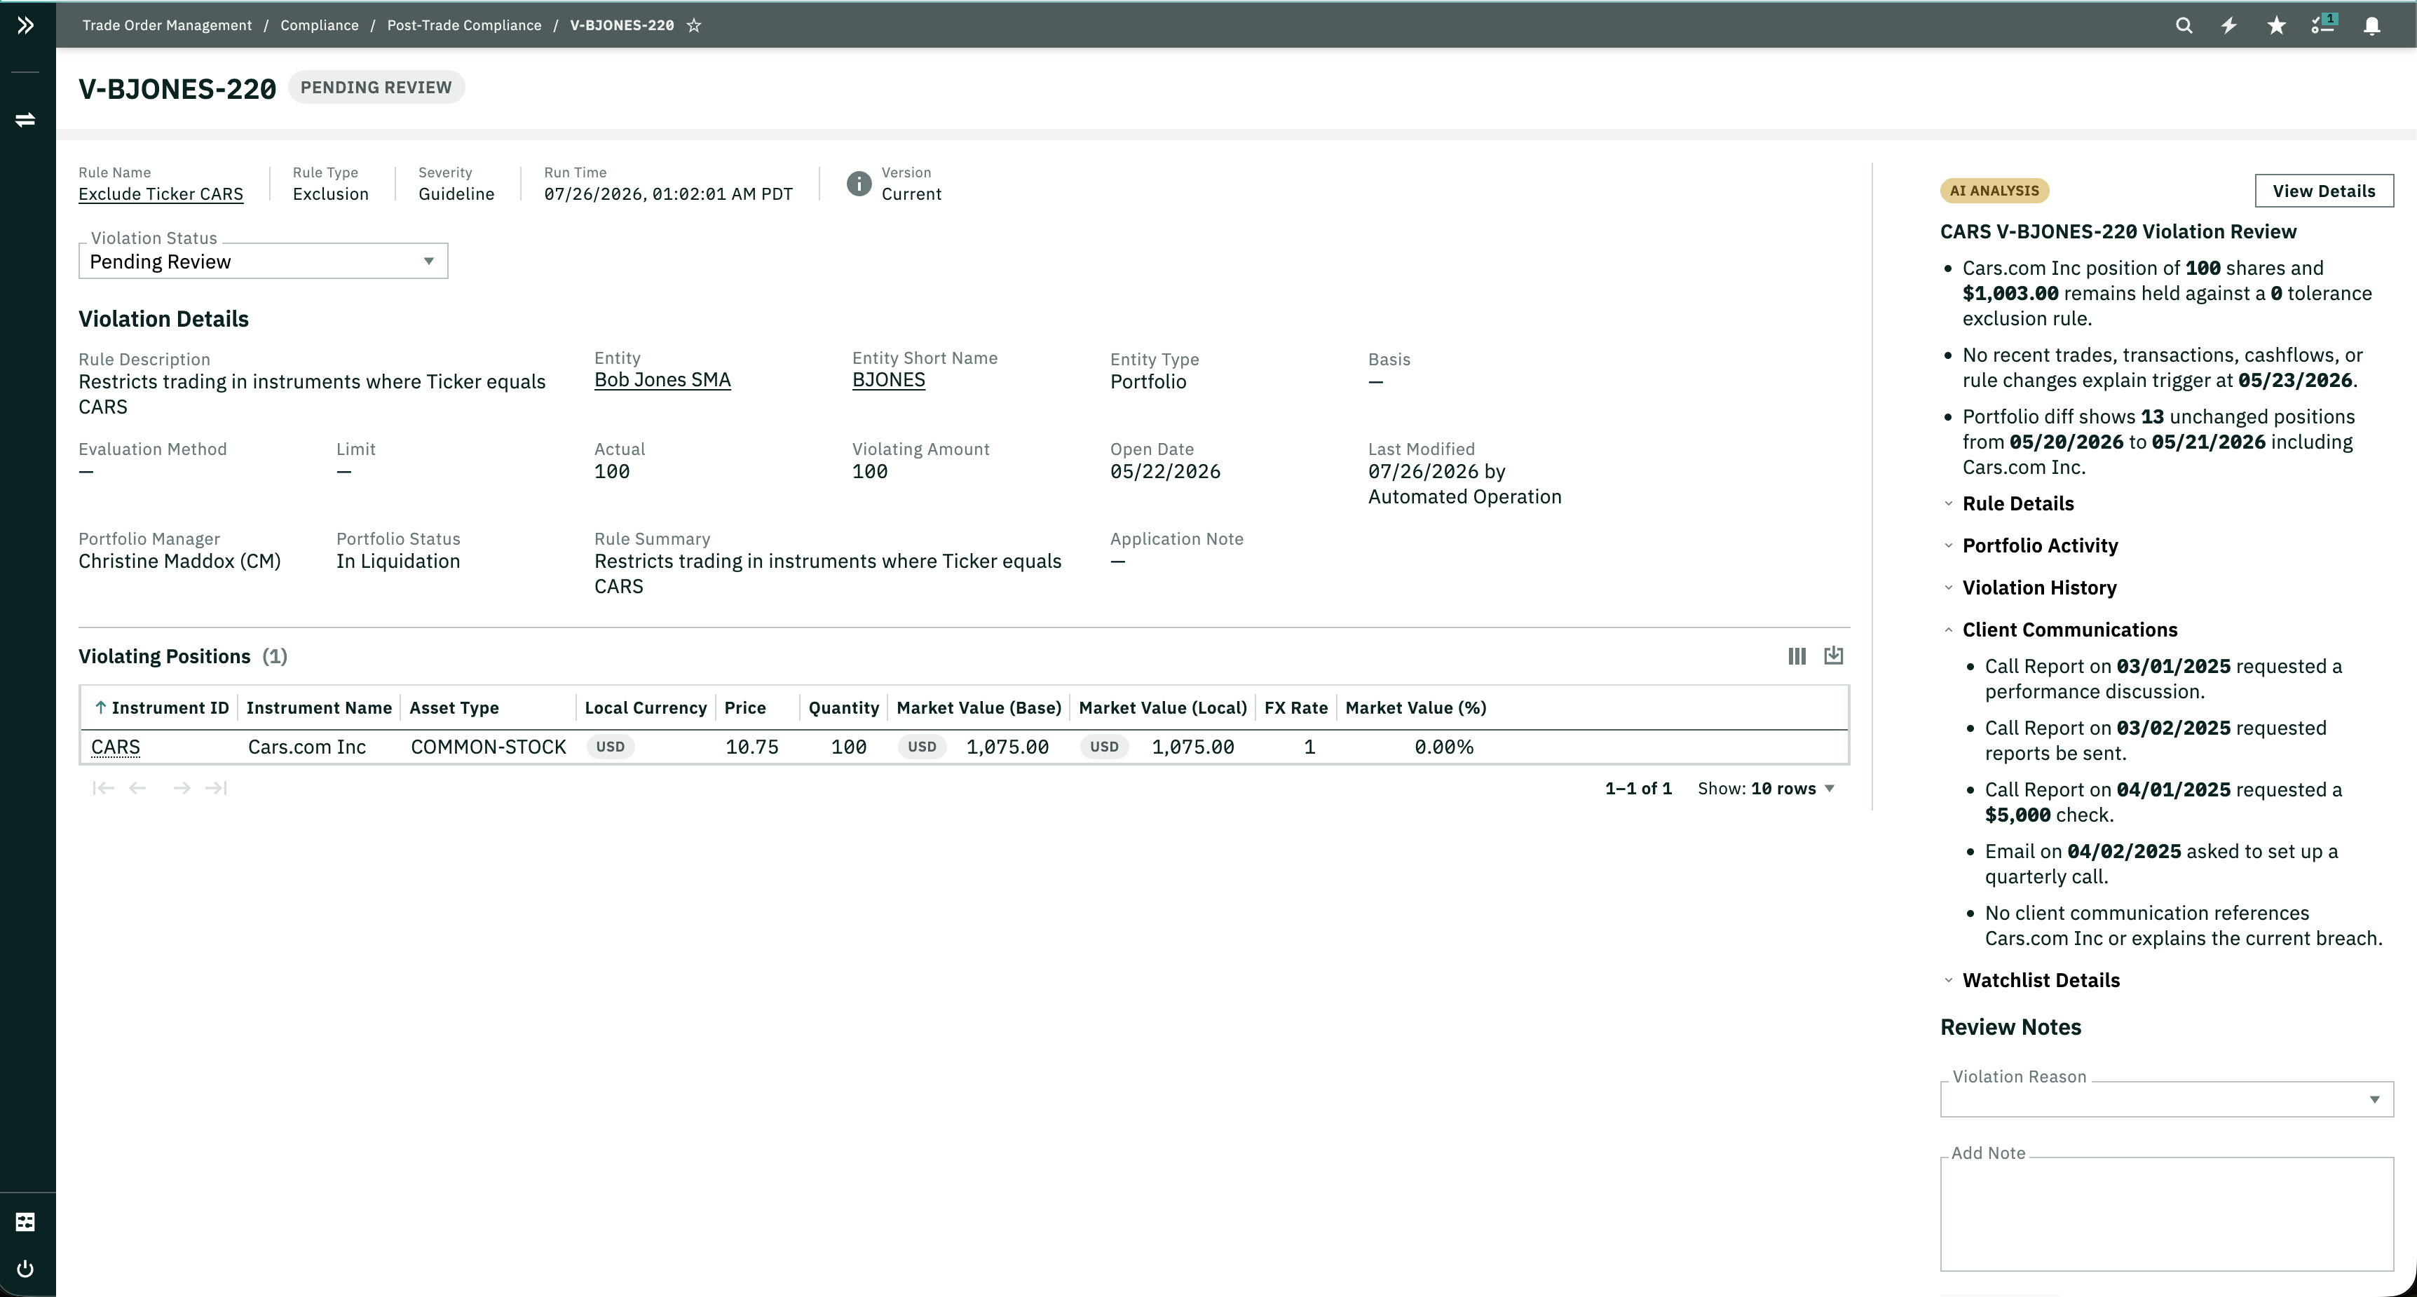Sort by the Local Currency column header
The width and height of the screenshot is (2417, 1297).
click(x=646, y=707)
